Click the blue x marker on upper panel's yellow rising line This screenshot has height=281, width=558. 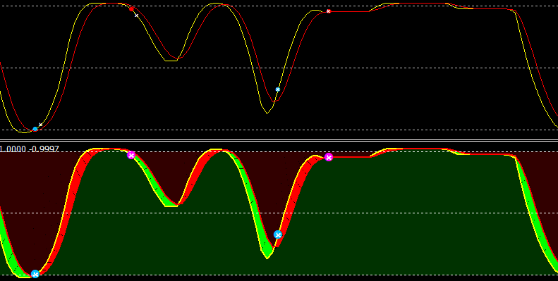point(278,89)
